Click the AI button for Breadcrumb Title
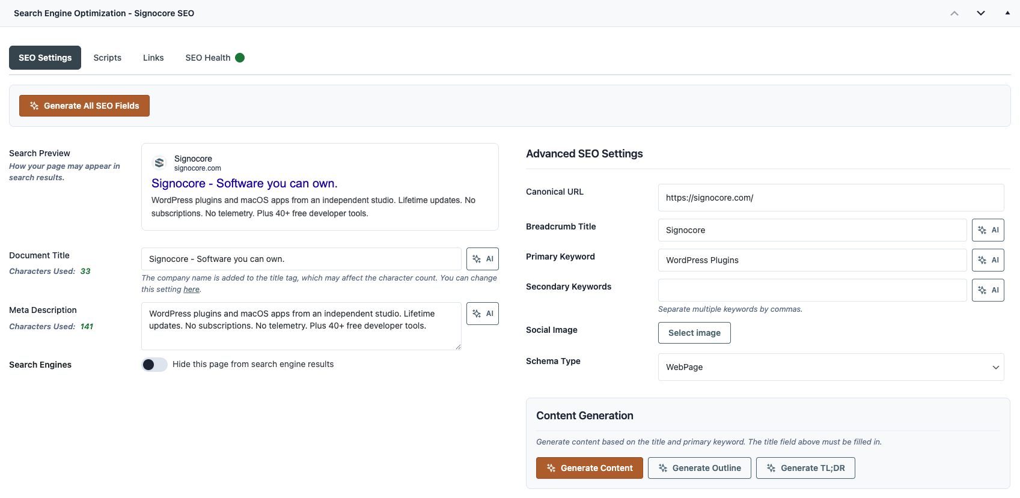The image size is (1020, 498). click(x=988, y=230)
